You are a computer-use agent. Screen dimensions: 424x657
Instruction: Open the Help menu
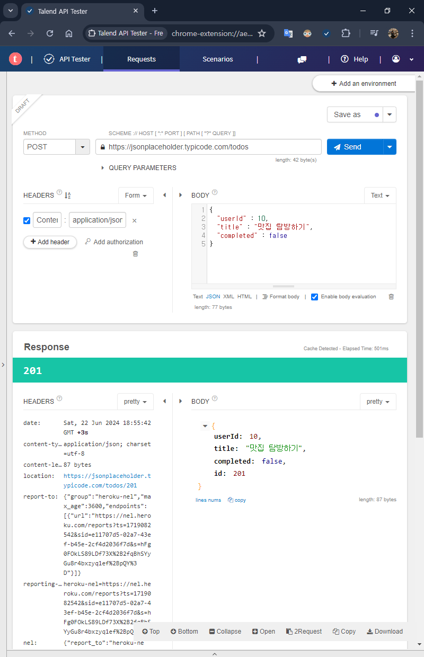(x=355, y=59)
